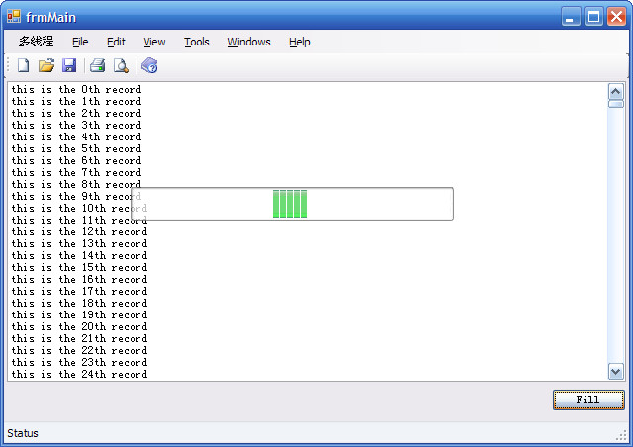
Task: Click the scrollbar up arrow
Action: coord(615,92)
